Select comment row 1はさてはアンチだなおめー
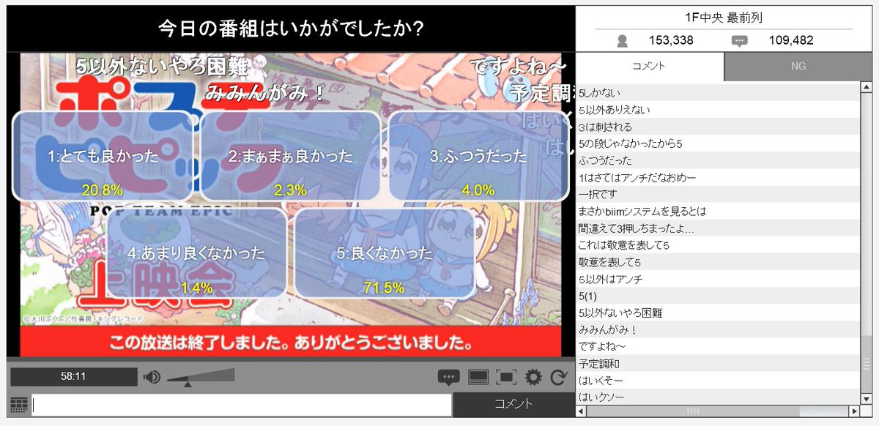The height and width of the screenshot is (426, 879). tap(718, 177)
